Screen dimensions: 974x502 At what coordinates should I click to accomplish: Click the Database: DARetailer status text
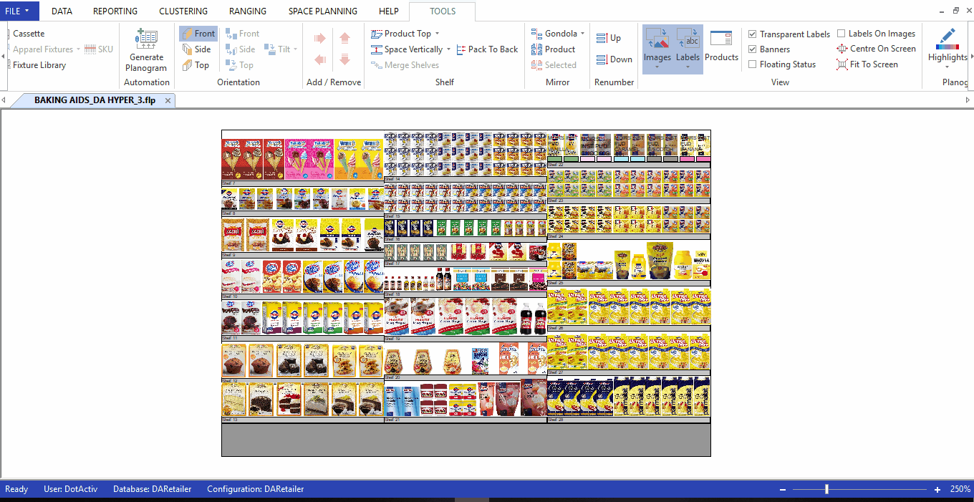[153, 489]
